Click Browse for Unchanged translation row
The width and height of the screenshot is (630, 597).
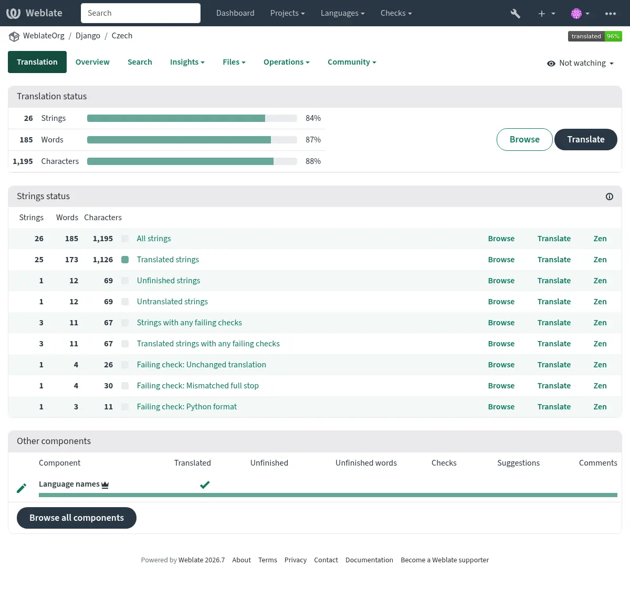pyautogui.click(x=501, y=365)
